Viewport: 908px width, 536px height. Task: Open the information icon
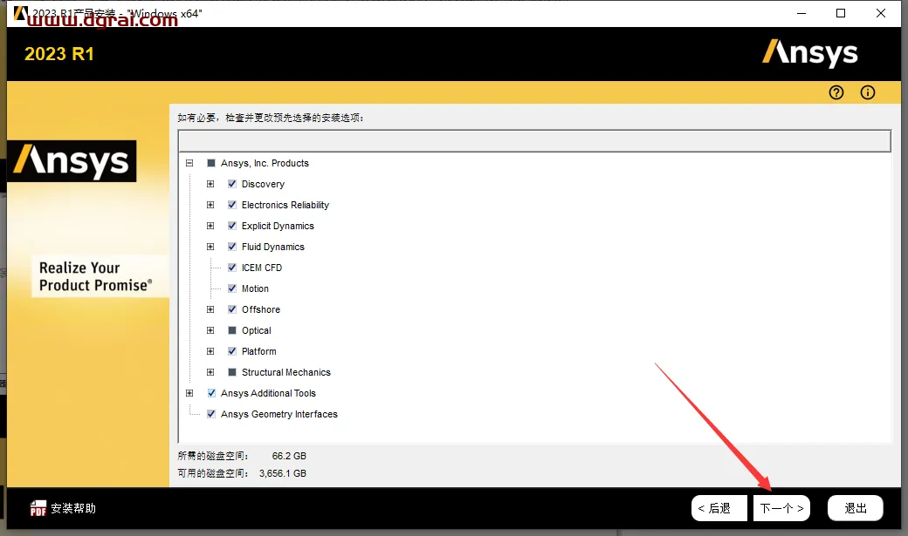(x=868, y=92)
